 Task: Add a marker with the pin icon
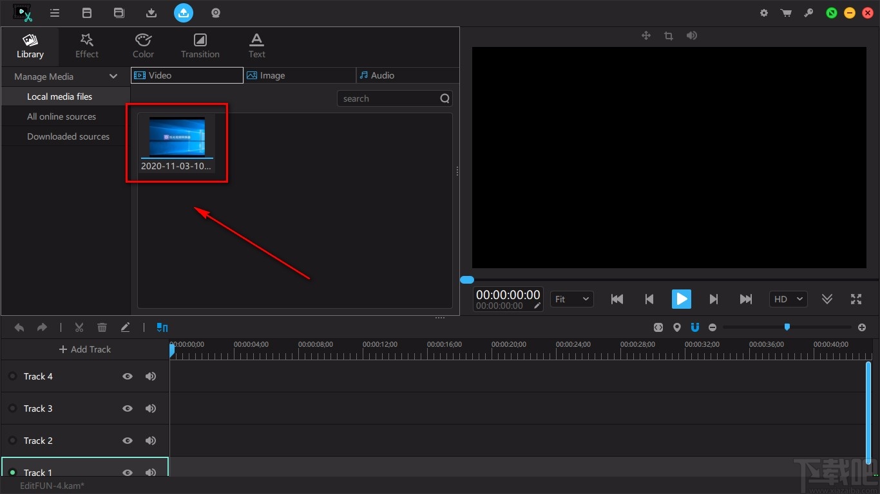[x=676, y=327]
